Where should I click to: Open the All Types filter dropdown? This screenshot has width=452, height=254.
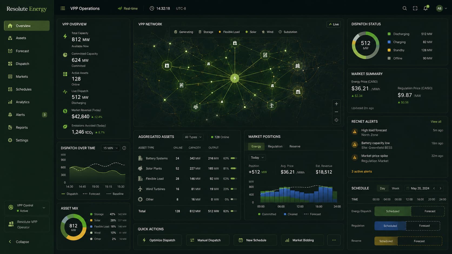pos(193,137)
